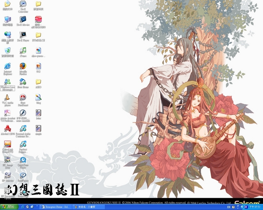Open the blog paint file icon
The height and width of the screenshot is (210, 263).
(x=38, y=97)
